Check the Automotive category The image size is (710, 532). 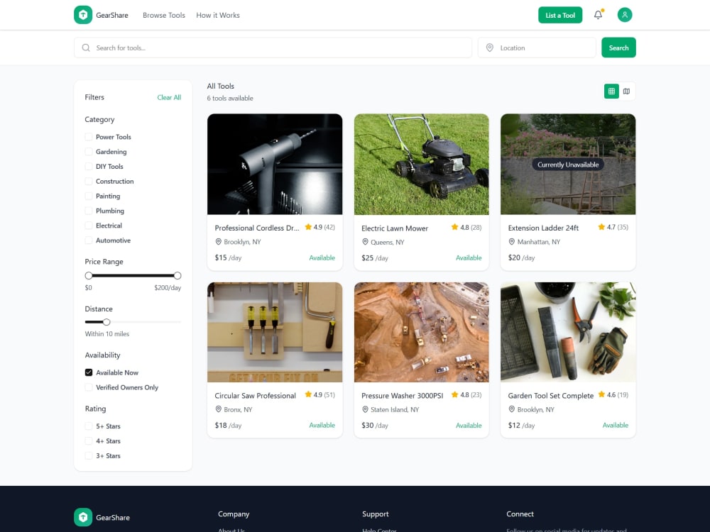(x=89, y=240)
